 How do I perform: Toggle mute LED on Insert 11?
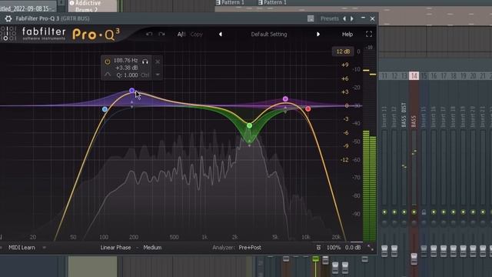(x=384, y=212)
